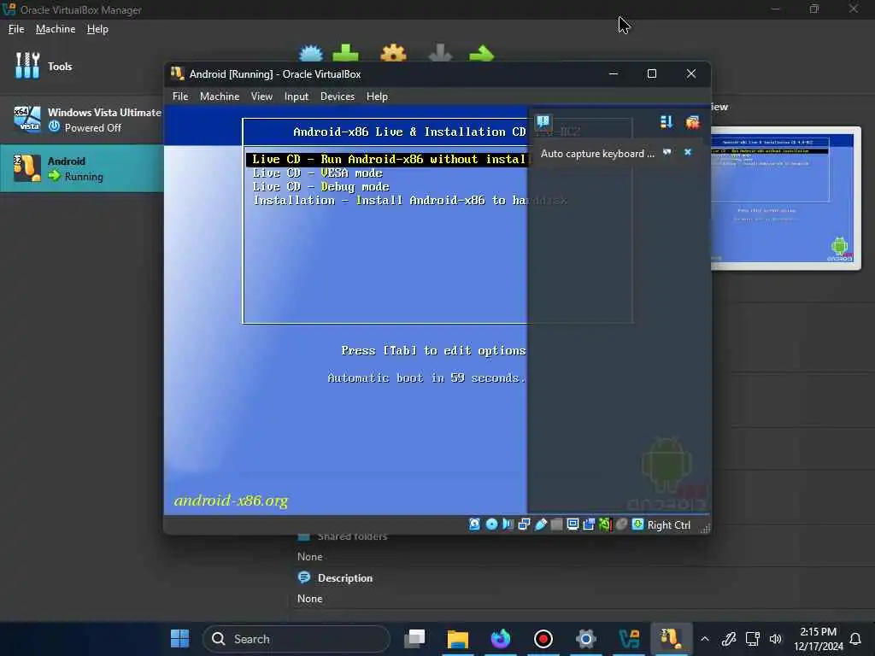The width and height of the screenshot is (875, 656).
Task: Open File menu in VirtualBox Manager
Action: tap(16, 29)
